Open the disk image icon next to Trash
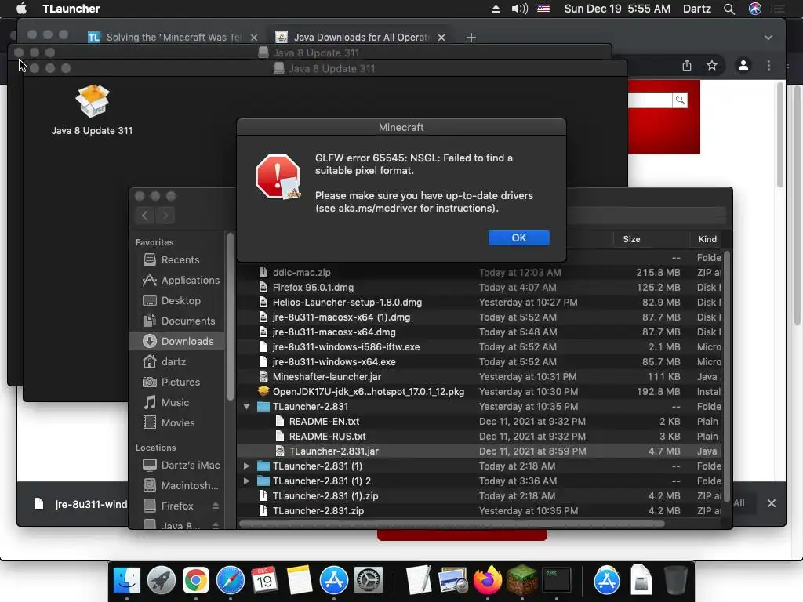 pos(641,581)
